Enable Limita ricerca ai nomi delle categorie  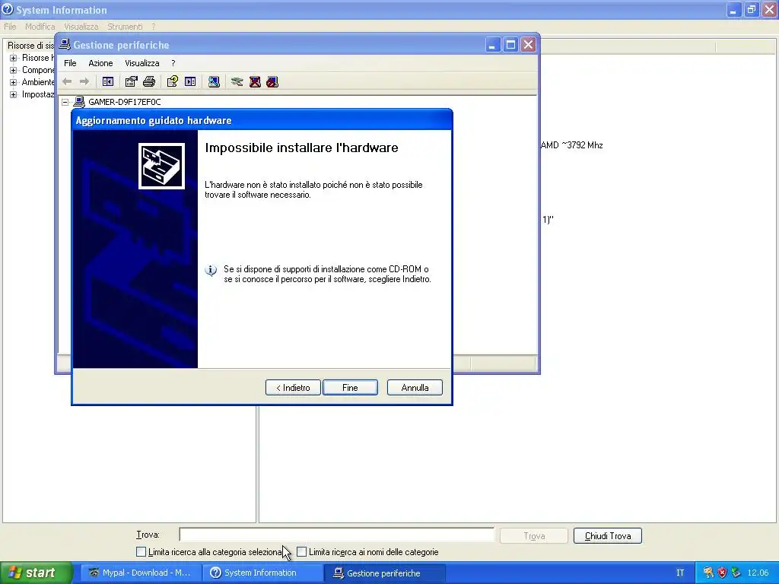tap(301, 552)
